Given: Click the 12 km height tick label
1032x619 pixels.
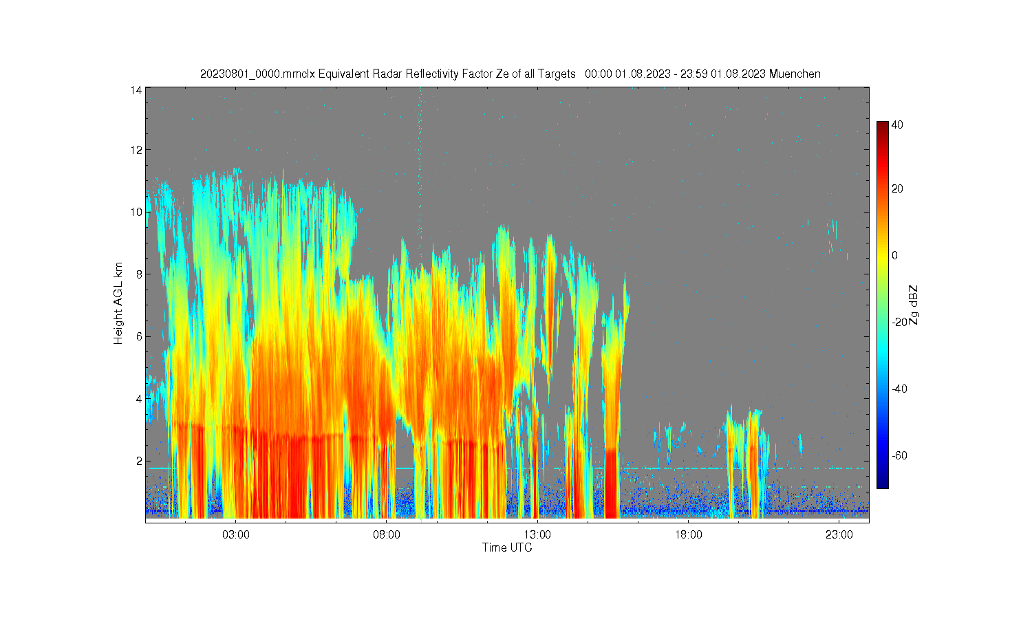Looking at the screenshot, I should pos(136,150).
